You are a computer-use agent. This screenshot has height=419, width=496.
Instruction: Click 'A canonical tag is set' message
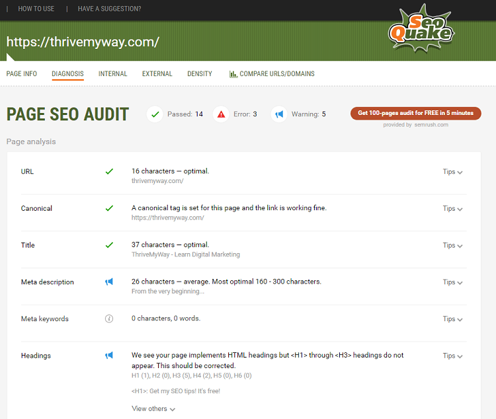[229, 208]
